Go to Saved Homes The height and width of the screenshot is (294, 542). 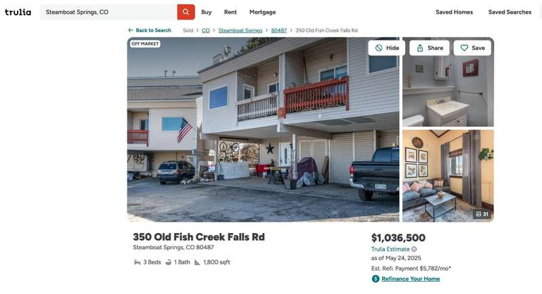tap(454, 12)
